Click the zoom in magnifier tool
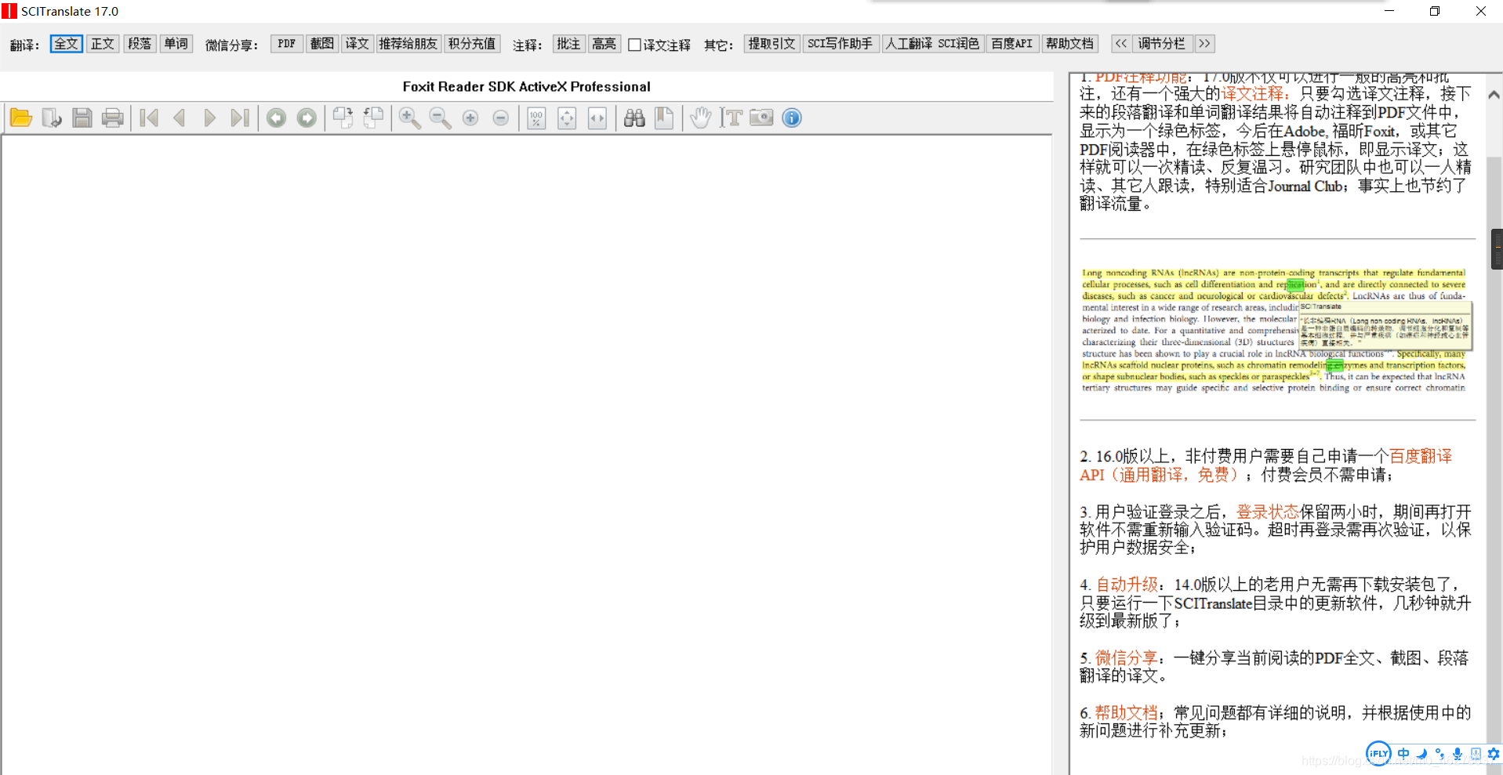 (x=409, y=118)
